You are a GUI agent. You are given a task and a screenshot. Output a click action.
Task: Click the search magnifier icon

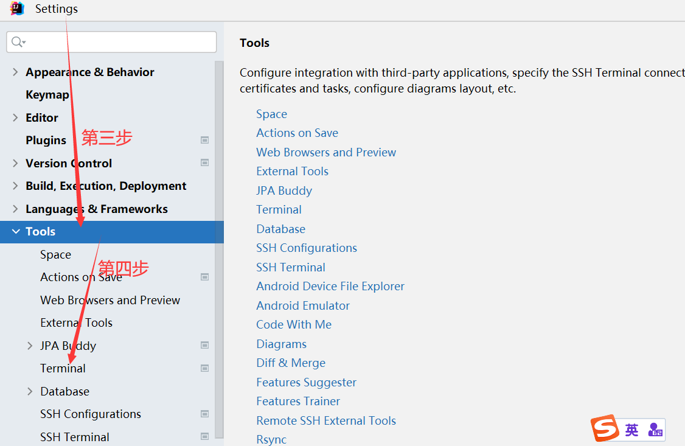tap(17, 42)
